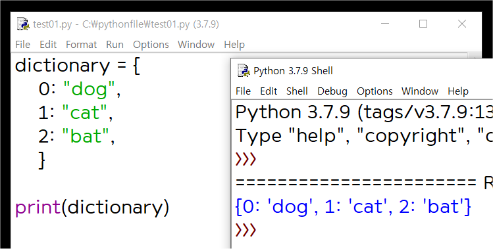This screenshot has height=249, width=493.
Task: Click the closing brace line in editor
Action: [42, 160]
